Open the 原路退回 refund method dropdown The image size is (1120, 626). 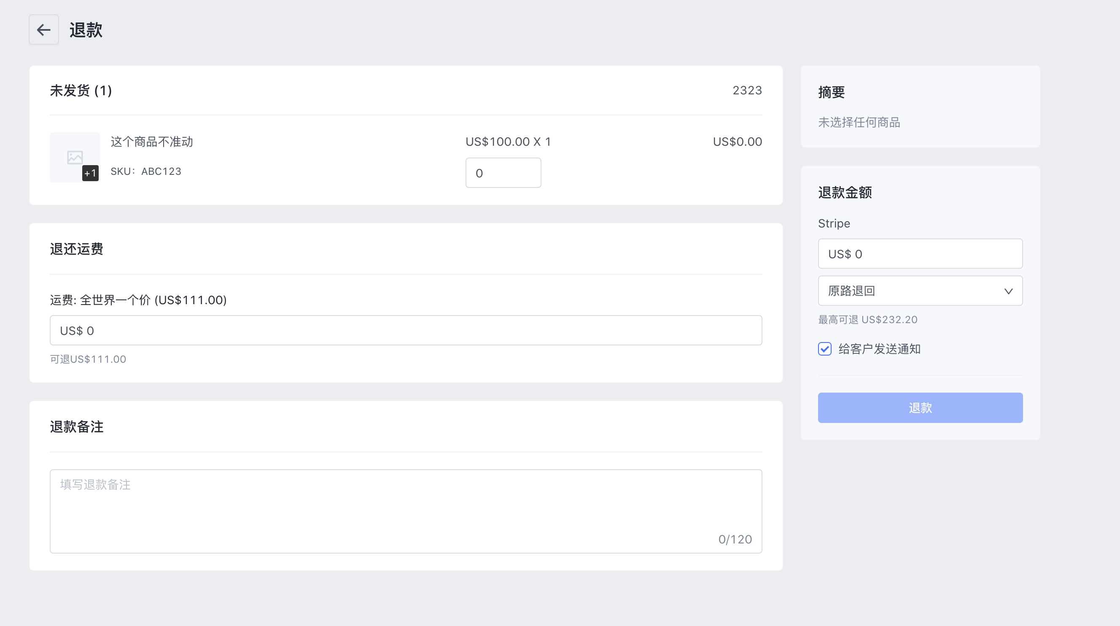pyautogui.click(x=920, y=291)
